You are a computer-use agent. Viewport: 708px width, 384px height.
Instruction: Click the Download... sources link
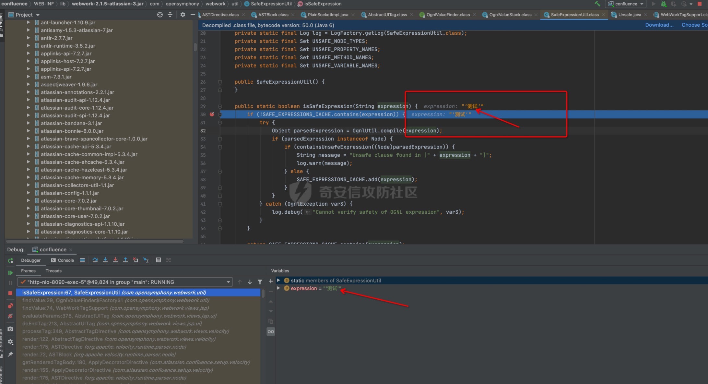point(659,25)
